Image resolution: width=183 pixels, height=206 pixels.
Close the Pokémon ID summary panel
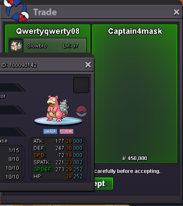[88, 65]
